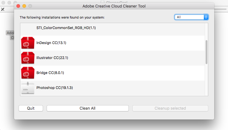This screenshot has height=130, width=228.
Task: Click the installations list vertical scrollbar thumb
Action: click(206, 52)
